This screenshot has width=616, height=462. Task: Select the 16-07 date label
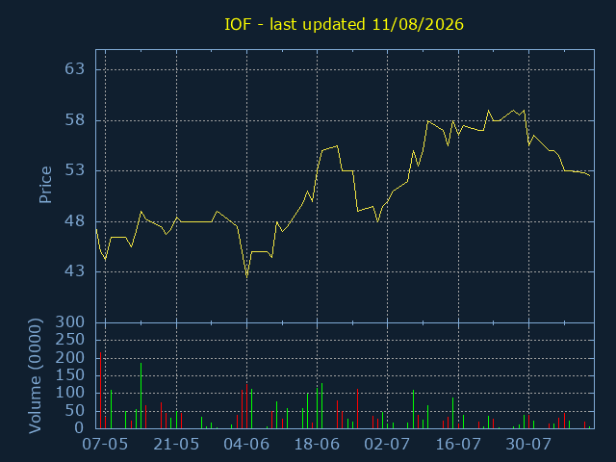click(x=458, y=445)
